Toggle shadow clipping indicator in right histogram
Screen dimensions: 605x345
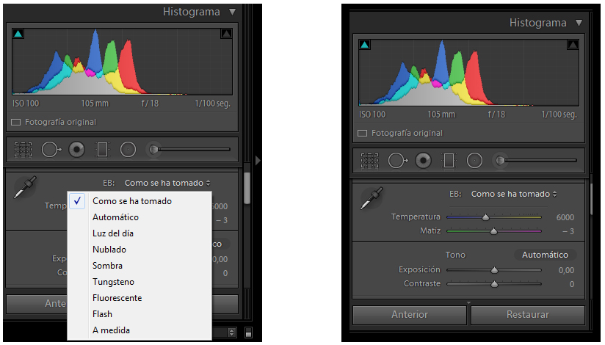tap(365, 45)
